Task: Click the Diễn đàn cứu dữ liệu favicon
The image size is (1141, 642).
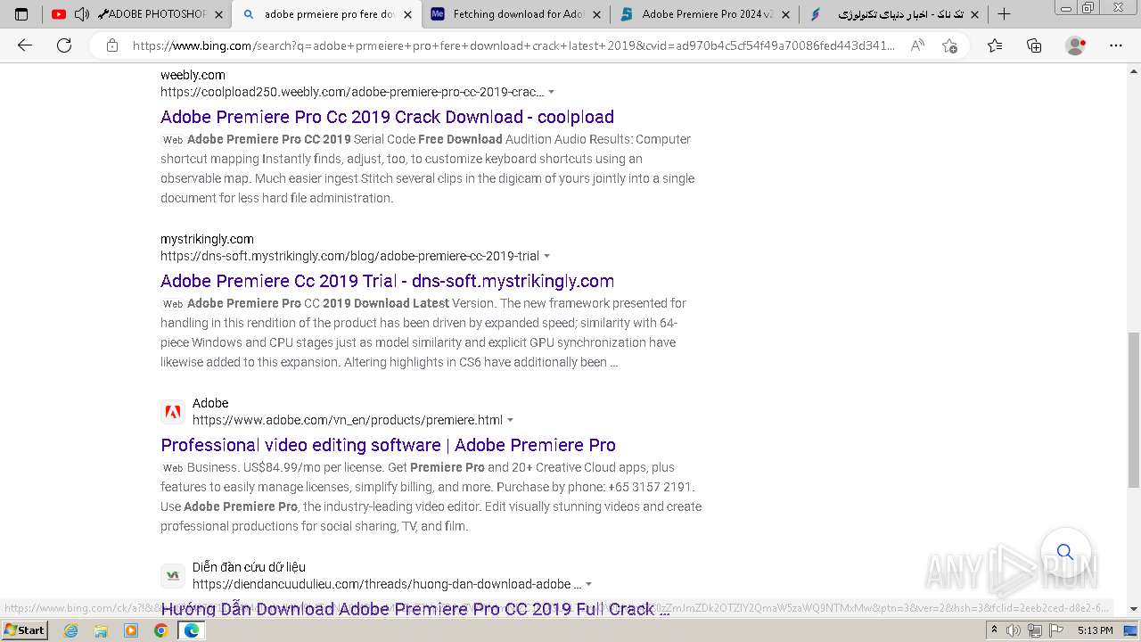Action: pos(173,576)
